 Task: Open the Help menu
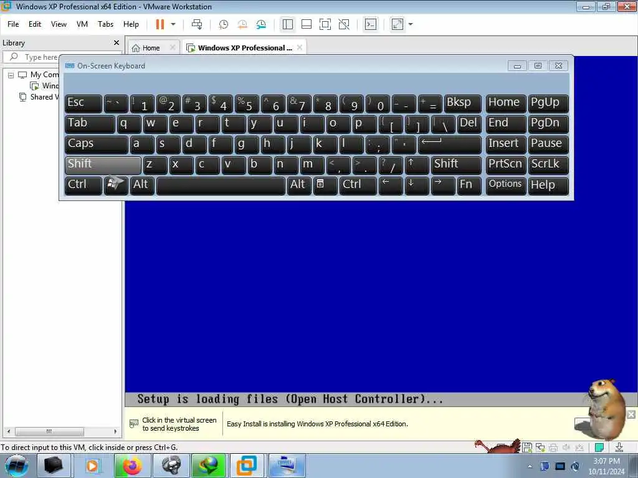pyautogui.click(x=131, y=24)
